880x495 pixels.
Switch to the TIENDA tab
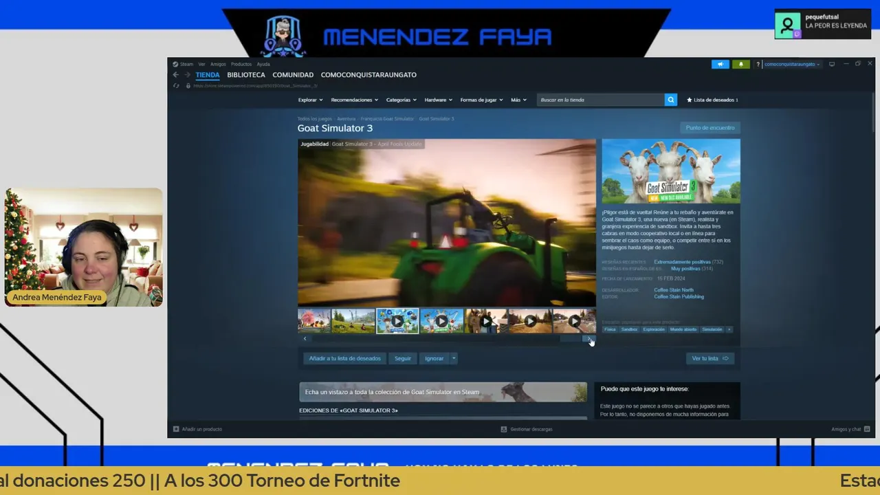click(x=208, y=75)
